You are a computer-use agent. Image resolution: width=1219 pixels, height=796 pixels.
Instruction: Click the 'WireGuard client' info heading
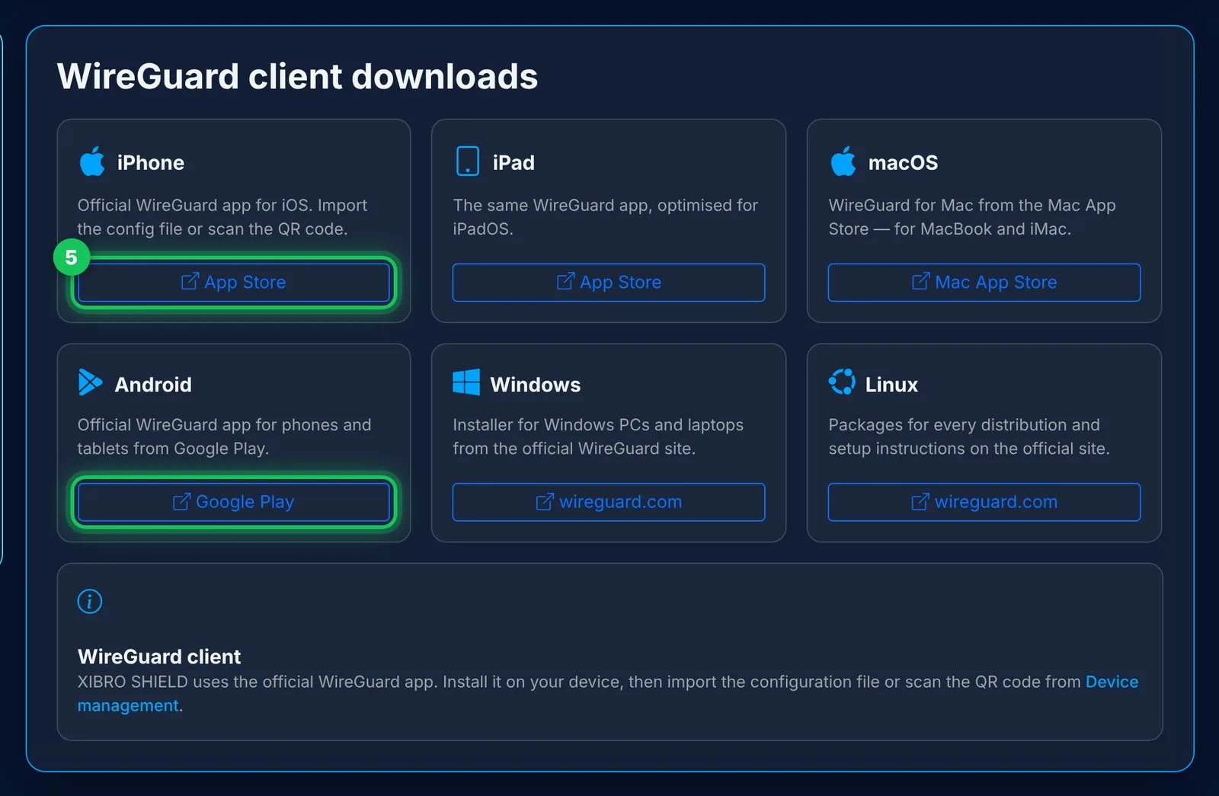coord(159,657)
